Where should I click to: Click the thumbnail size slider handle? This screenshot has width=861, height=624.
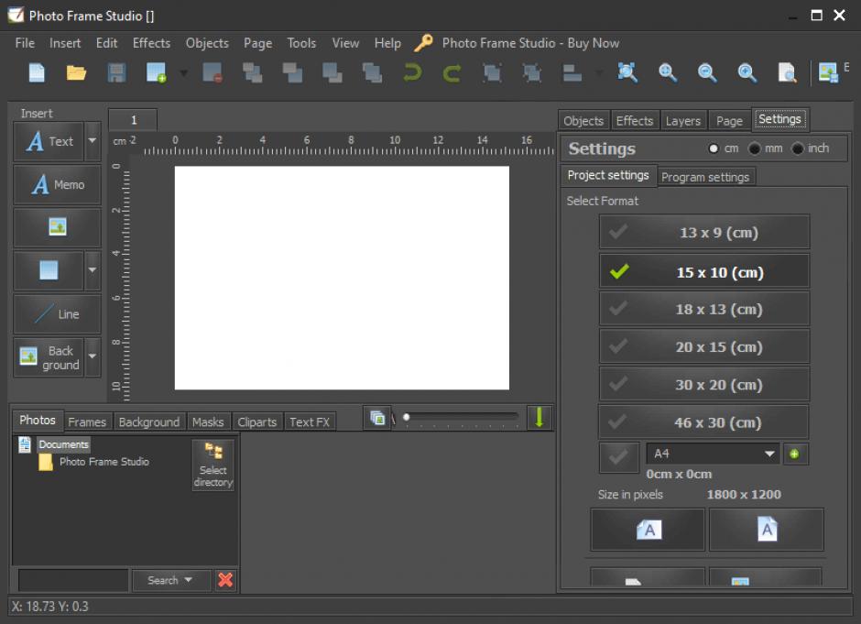coord(407,417)
